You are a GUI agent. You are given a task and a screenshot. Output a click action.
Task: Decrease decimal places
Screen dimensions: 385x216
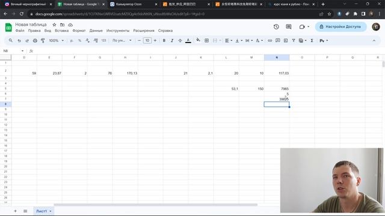pos(88,41)
